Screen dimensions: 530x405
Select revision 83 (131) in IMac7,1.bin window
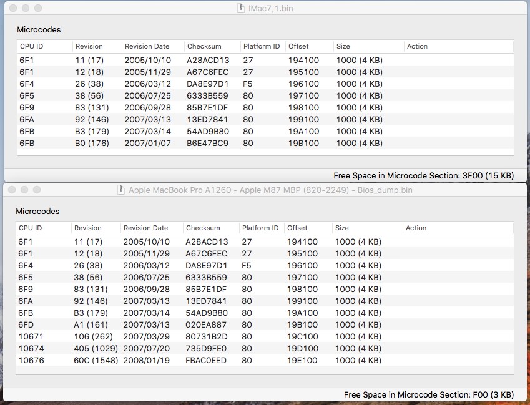point(92,107)
